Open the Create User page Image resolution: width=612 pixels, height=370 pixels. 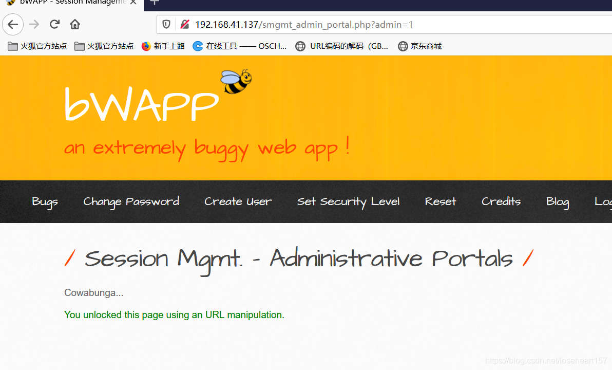pos(238,201)
